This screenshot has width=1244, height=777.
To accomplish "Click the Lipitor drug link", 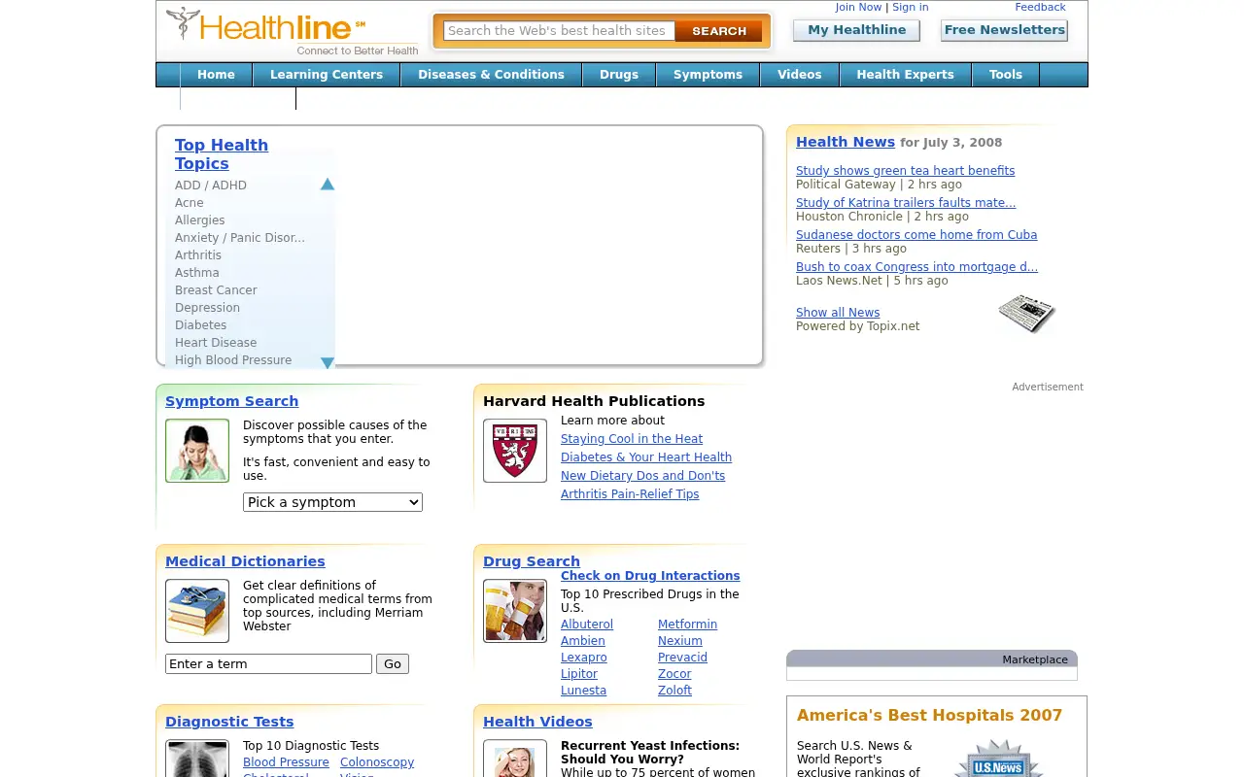I will [x=579, y=674].
